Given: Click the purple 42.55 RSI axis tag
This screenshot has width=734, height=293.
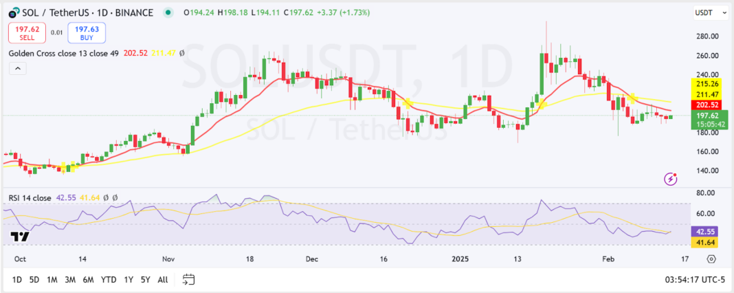Looking at the screenshot, I should (x=707, y=232).
